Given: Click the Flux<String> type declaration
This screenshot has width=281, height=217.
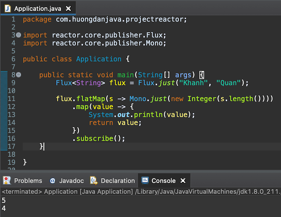Looking at the screenshot, I should click(x=80, y=83).
